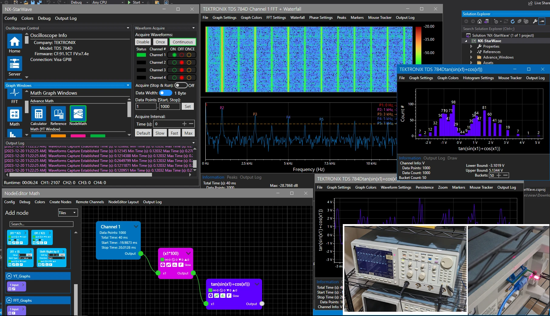Turn Channel 2 ON radio button
This screenshot has height=316, width=550.
point(174,62)
